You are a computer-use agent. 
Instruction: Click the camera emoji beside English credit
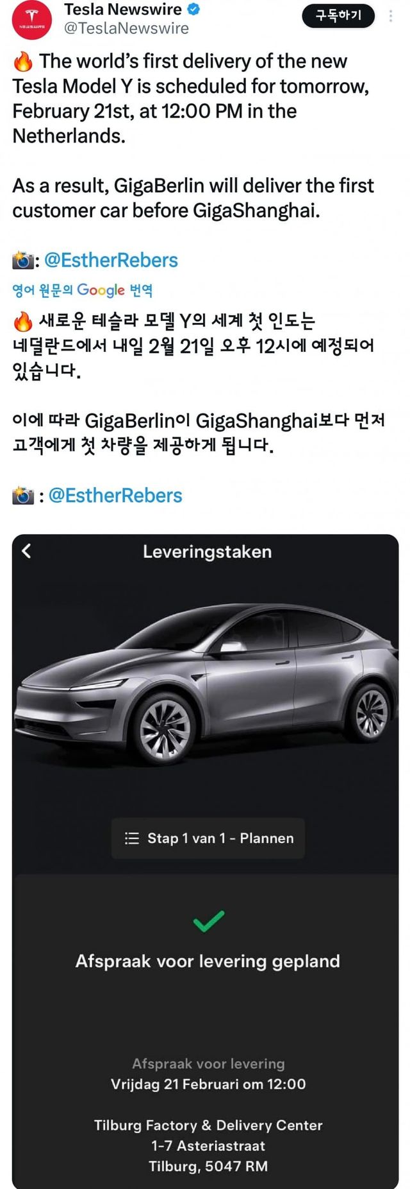tap(22, 261)
